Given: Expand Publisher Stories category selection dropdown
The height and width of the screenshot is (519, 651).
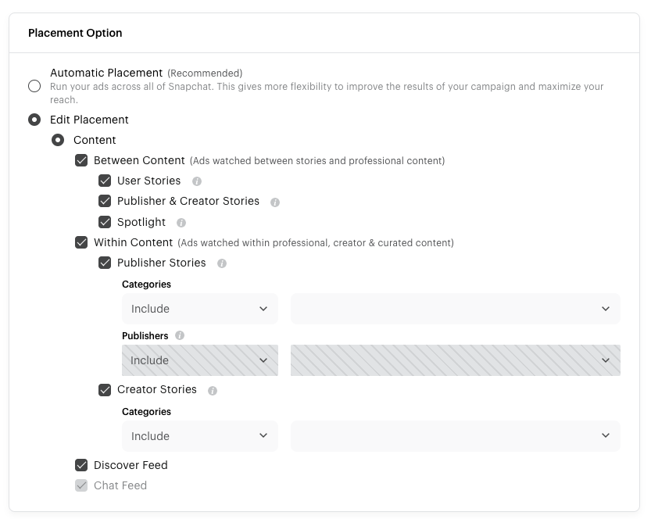Looking at the screenshot, I should click(x=455, y=309).
